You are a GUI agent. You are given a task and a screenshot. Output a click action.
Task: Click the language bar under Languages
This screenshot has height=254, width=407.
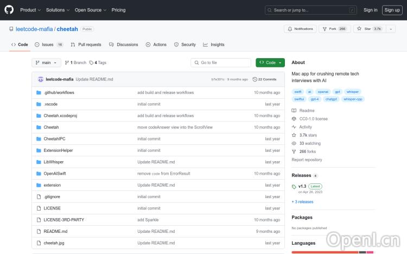(325, 252)
